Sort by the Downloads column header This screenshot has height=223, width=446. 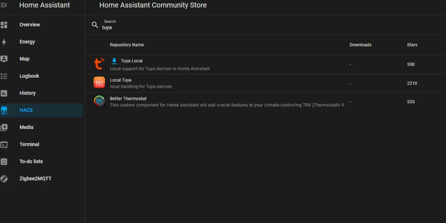point(360,45)
